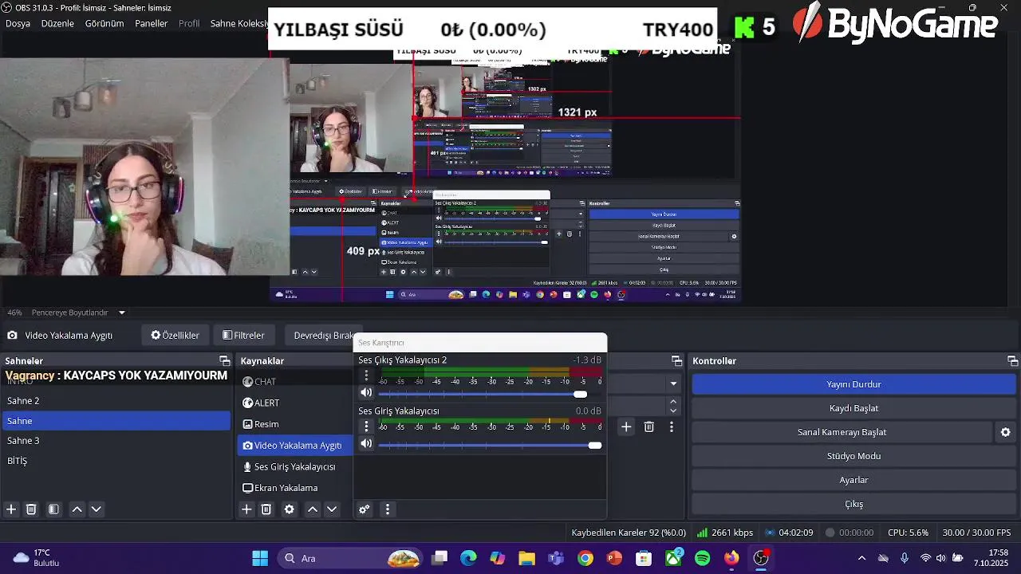Viewport: 1021px width, 574px height.
Task: Select scene Sahne 3
Action: coord(116,441)
